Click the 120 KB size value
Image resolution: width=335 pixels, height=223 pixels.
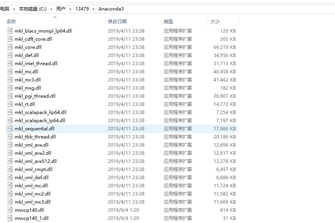tap(228, 31)
